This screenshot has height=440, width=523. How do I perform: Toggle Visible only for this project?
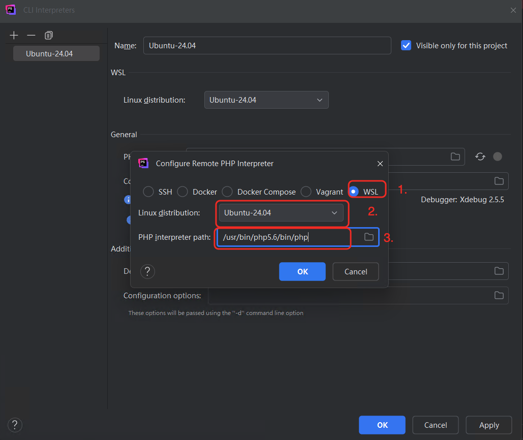406,45
